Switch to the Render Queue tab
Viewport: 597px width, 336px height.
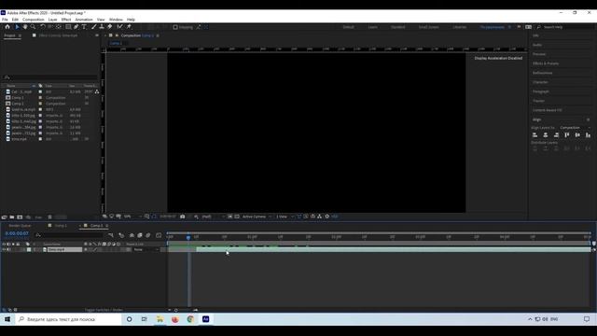click(x=21, y=226)
